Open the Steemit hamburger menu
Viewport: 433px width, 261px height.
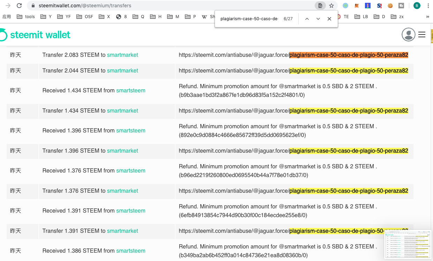point(422,34)
